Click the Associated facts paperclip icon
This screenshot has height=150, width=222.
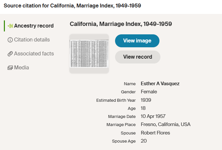[x=10, y=54]
